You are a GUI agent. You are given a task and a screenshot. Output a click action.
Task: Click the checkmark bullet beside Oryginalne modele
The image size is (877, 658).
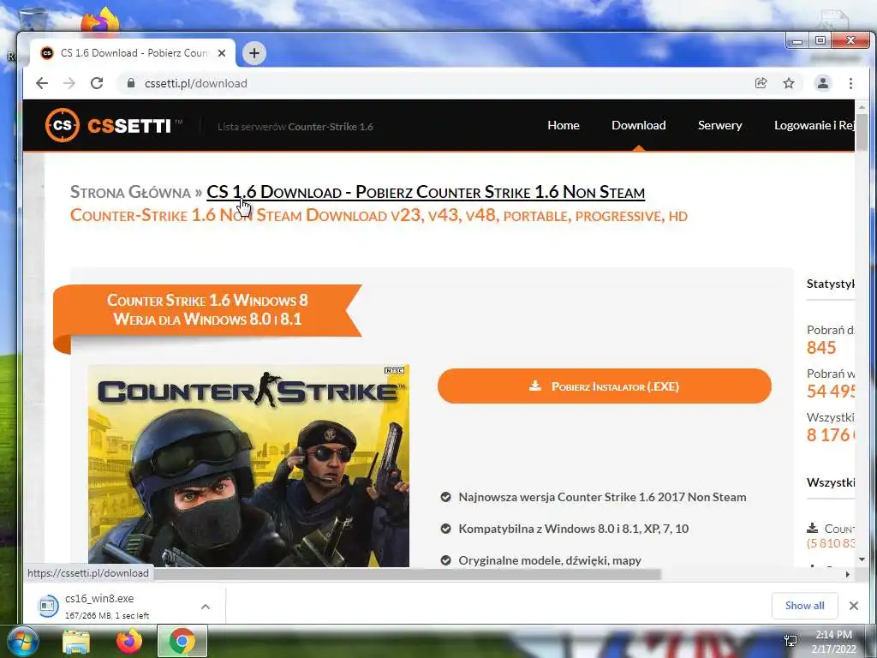pyautogui.click(x=445, y=560)
